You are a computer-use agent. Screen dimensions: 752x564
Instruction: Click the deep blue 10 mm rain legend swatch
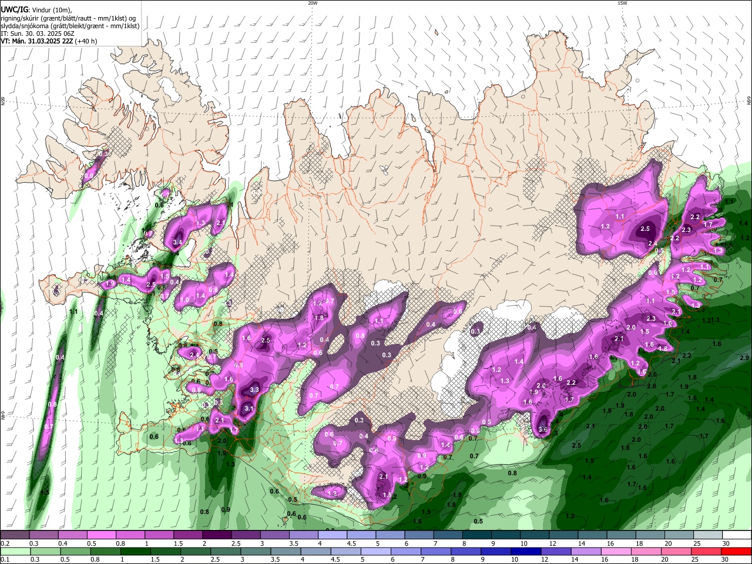click(x=525, y=551)
